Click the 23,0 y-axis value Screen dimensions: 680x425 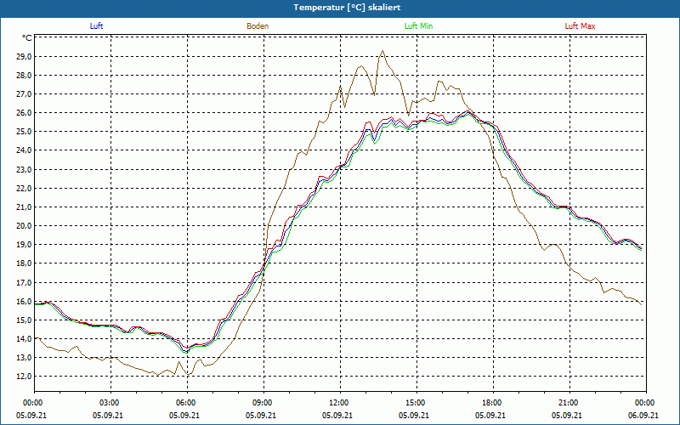(x=24, y=169)
